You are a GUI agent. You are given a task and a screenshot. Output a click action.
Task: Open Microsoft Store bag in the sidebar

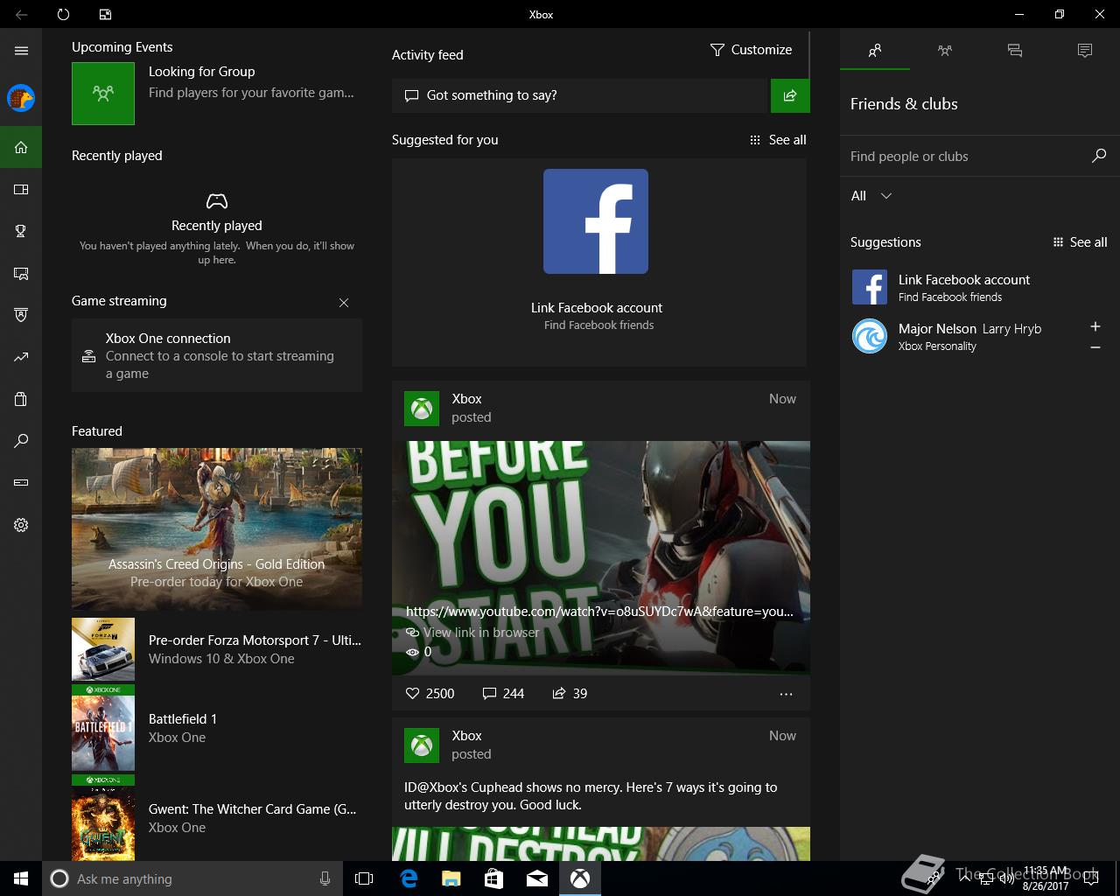21,399
